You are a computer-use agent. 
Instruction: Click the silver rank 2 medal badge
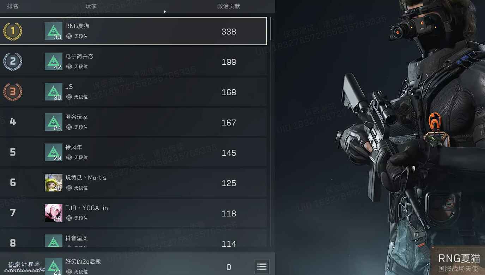(x=13, y=62)
